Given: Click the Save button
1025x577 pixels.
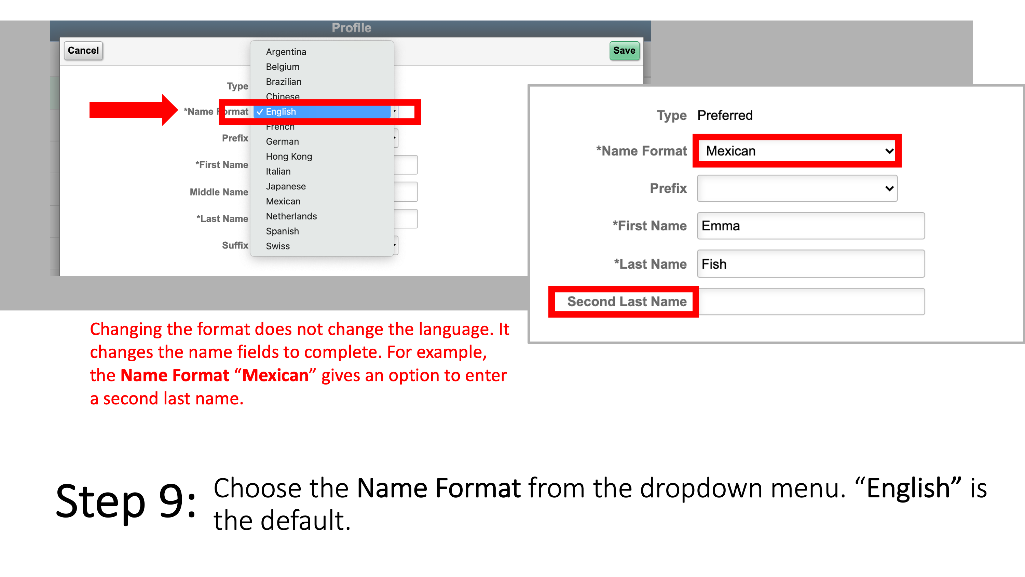Looking at the screenshot, I should click(622, 49).
